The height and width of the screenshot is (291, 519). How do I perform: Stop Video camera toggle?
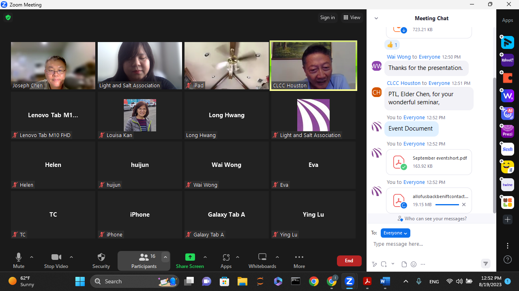click(56, 261)
